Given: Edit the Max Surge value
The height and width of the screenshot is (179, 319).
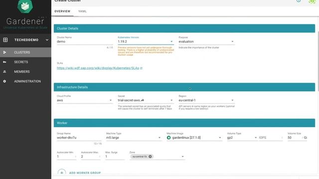Looking at the screenshot, I should pyautogui.click(x=115, y=157).
